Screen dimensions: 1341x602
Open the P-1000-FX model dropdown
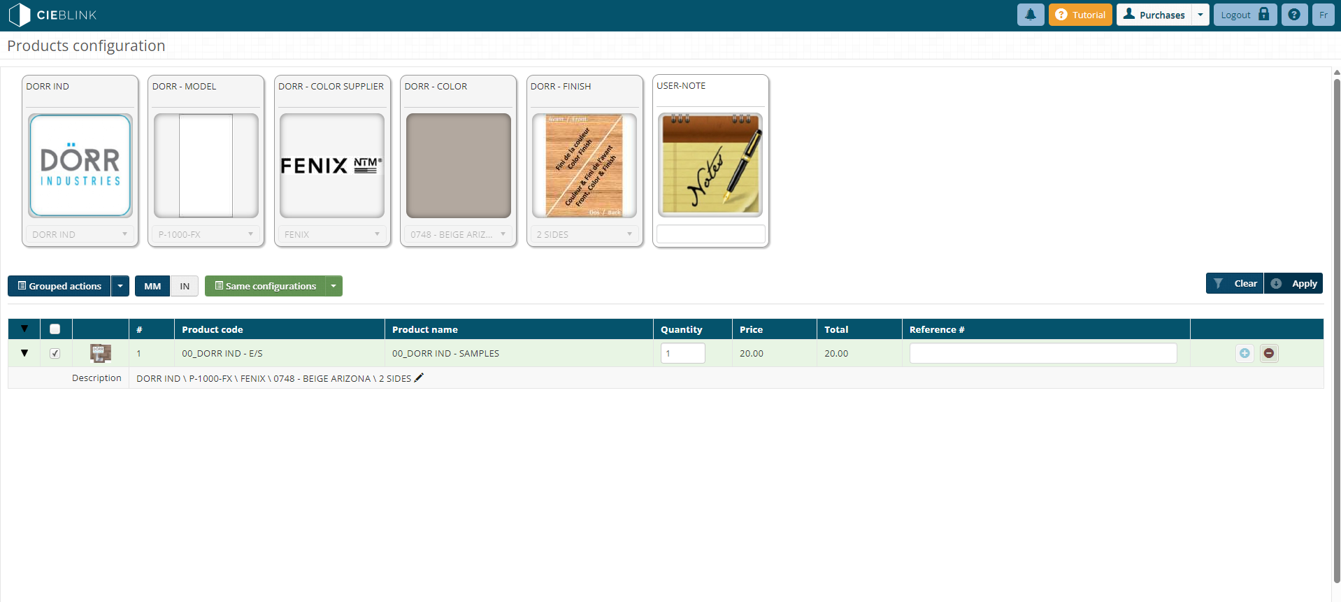(x=206, y=234)
